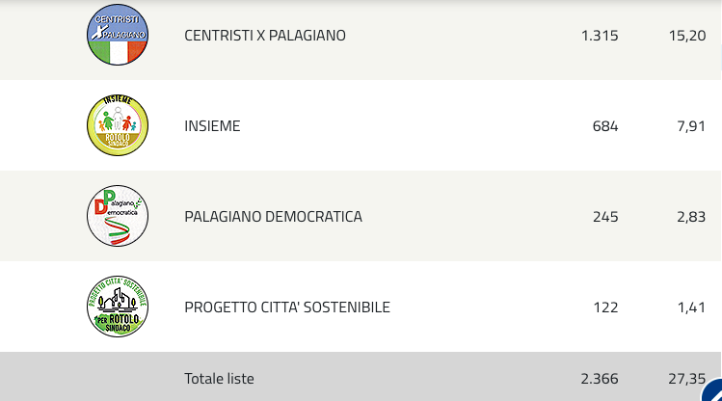Click the 2,83 percentage value
Screen dimensions: 722x401
coord(691,217)
